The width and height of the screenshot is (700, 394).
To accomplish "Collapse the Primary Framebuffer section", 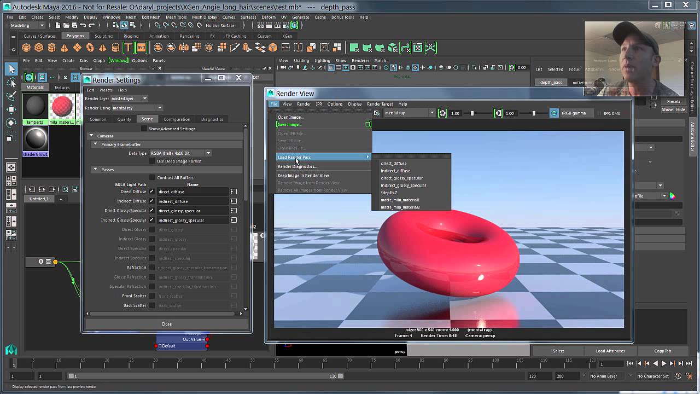I will pyautogui.click(x=95, y=144).
